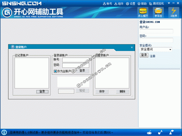Open the 设置 menu
Viewport: 182px width, 136px height.
(x=131, y=4)
